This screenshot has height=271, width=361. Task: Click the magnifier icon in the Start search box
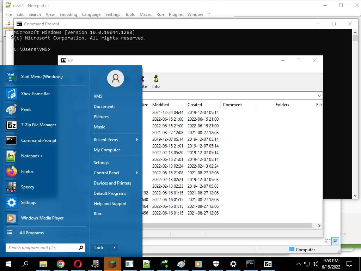(81, 248)
